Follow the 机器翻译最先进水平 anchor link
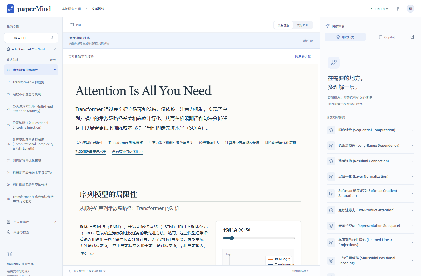This screenshot has width=421, height=276. coord(91,151)
